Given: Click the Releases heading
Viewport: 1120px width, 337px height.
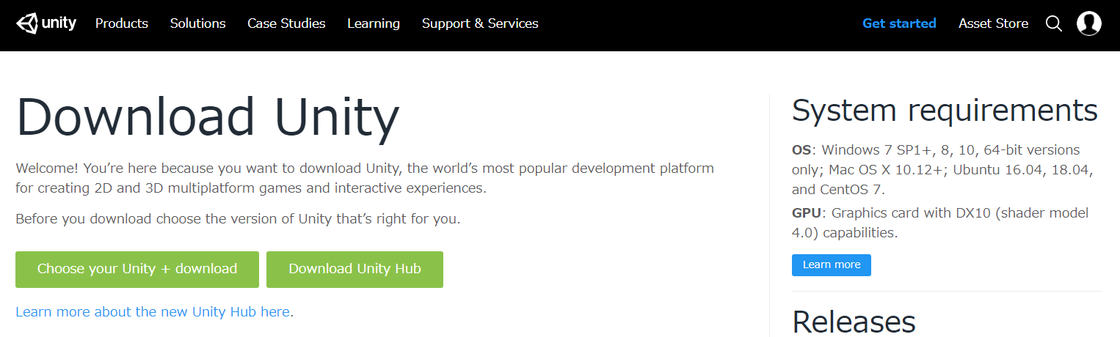Looking at the screenshot, I should pos(854,322).
